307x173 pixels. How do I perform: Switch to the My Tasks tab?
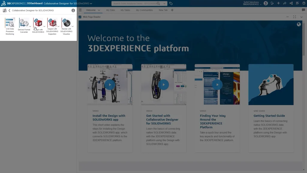click(125, 10)
